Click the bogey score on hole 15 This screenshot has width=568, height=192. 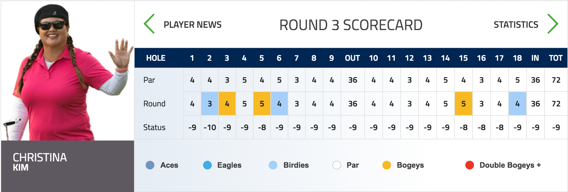464,104
